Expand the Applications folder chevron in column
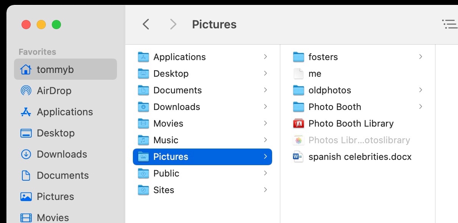458x223 pixels. (265, 57)
